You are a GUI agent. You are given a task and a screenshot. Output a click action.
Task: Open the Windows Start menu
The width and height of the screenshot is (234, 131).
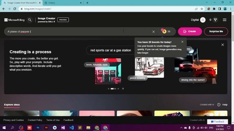4,128
